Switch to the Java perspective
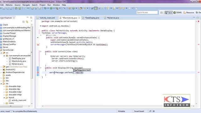This screenshot has width=201, height=113. 168,13
